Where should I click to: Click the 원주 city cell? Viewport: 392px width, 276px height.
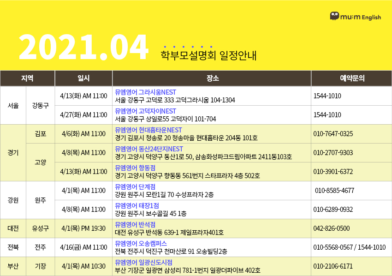pos(40,200)
